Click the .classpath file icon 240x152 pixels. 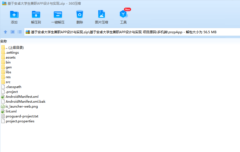coord(3,87)
